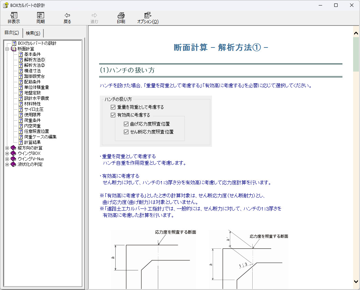Toggle the 曲げ応力度照査位置 checkbox
This screenshot has height=290, width=360.
click(126, 124)
